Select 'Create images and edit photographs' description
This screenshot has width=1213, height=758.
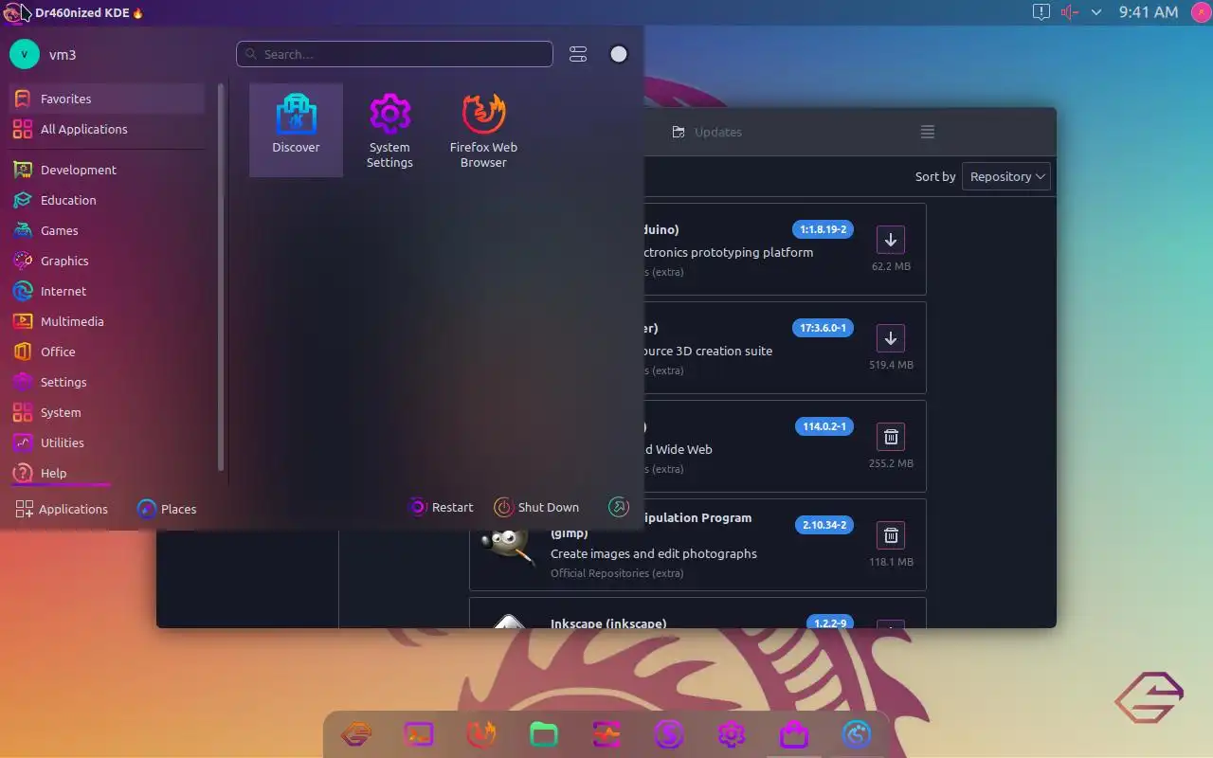coord(654,553)
